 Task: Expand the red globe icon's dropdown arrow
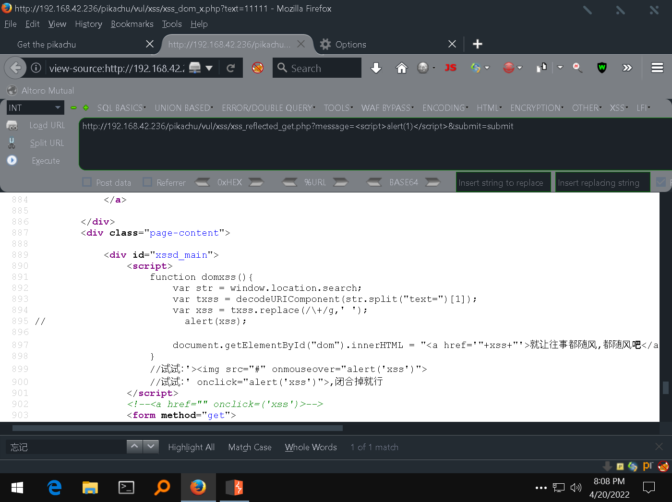pyautogui.click(x=519, y=68)
